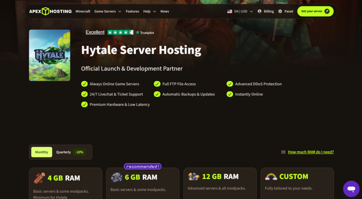Click Fully tailored to your needs text

click(x=288, y=188)
